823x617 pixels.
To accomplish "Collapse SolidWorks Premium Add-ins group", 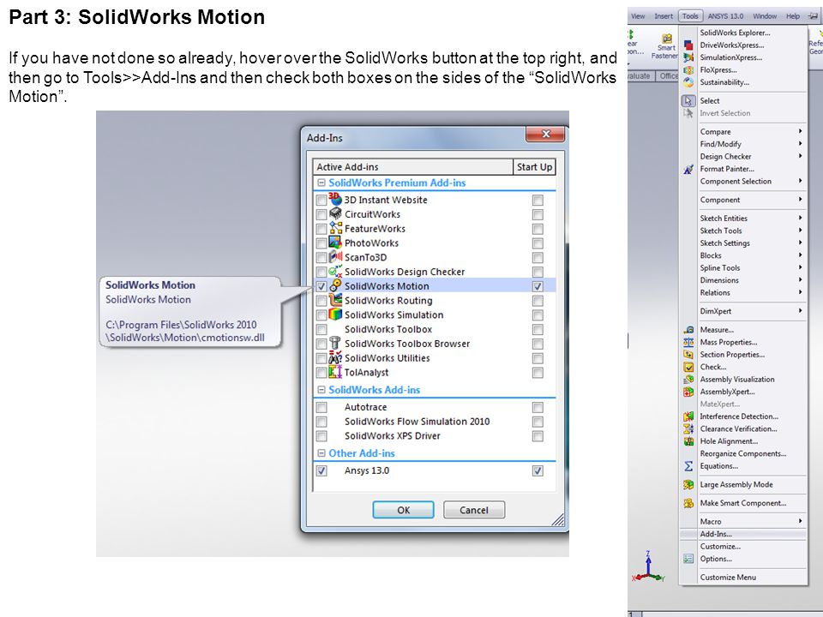I will tap(321, 183).
